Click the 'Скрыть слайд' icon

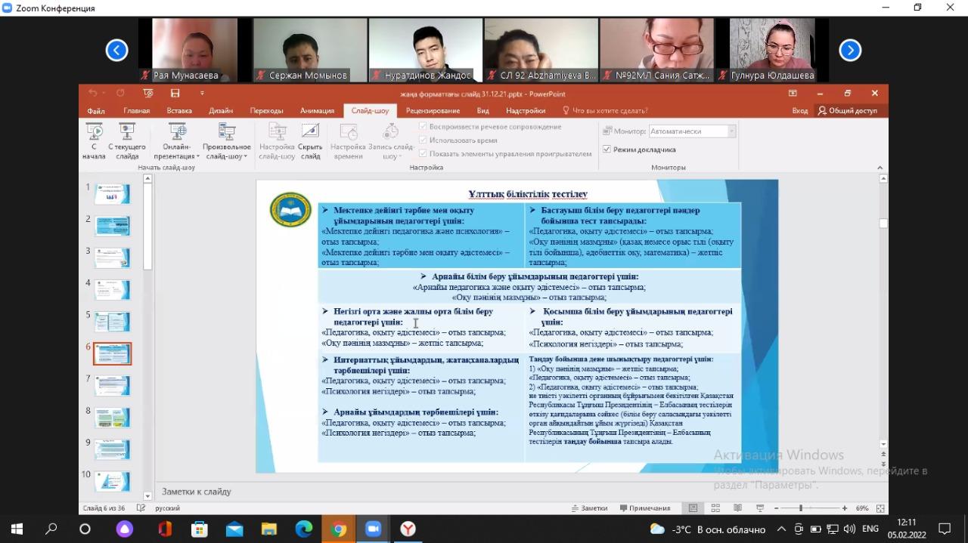click(x=310, y=133)
